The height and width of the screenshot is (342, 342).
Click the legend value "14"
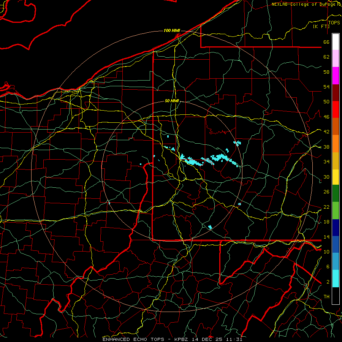tap(326, 237)
